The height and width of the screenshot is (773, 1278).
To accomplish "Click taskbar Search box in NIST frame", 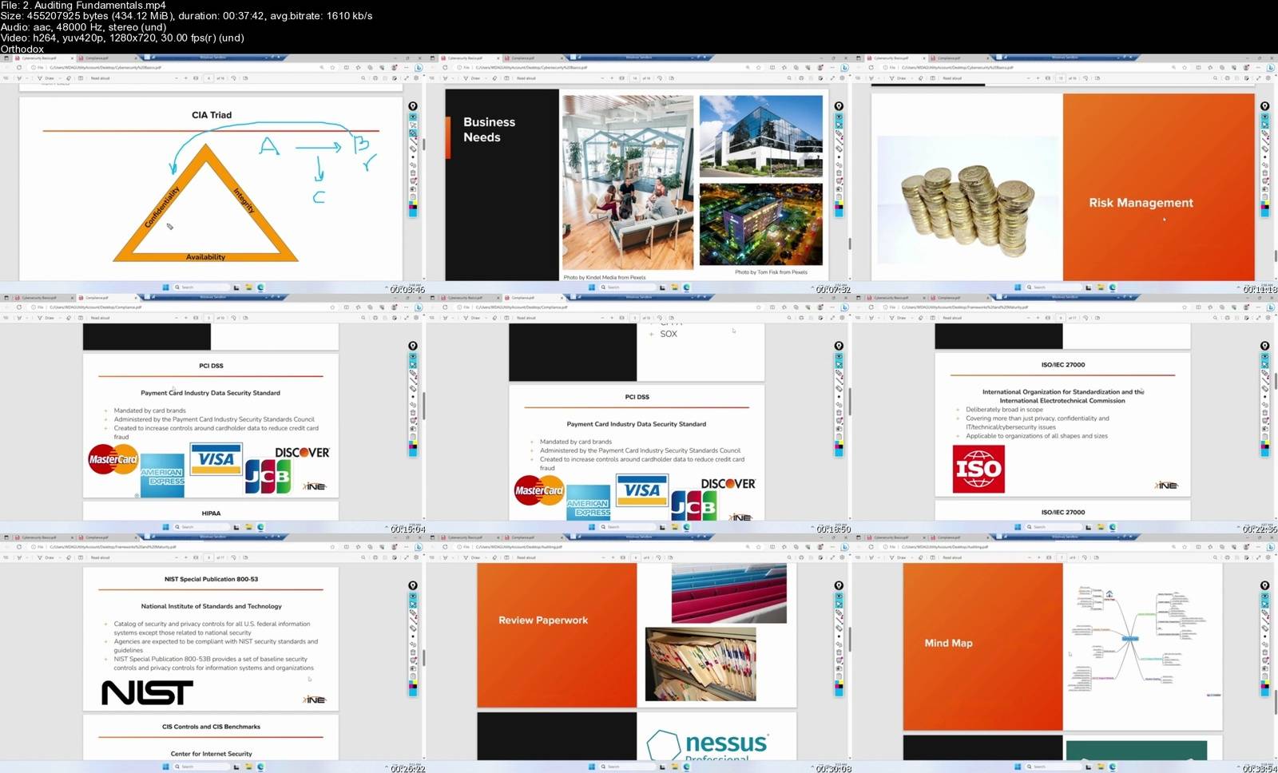I will 200,767.
